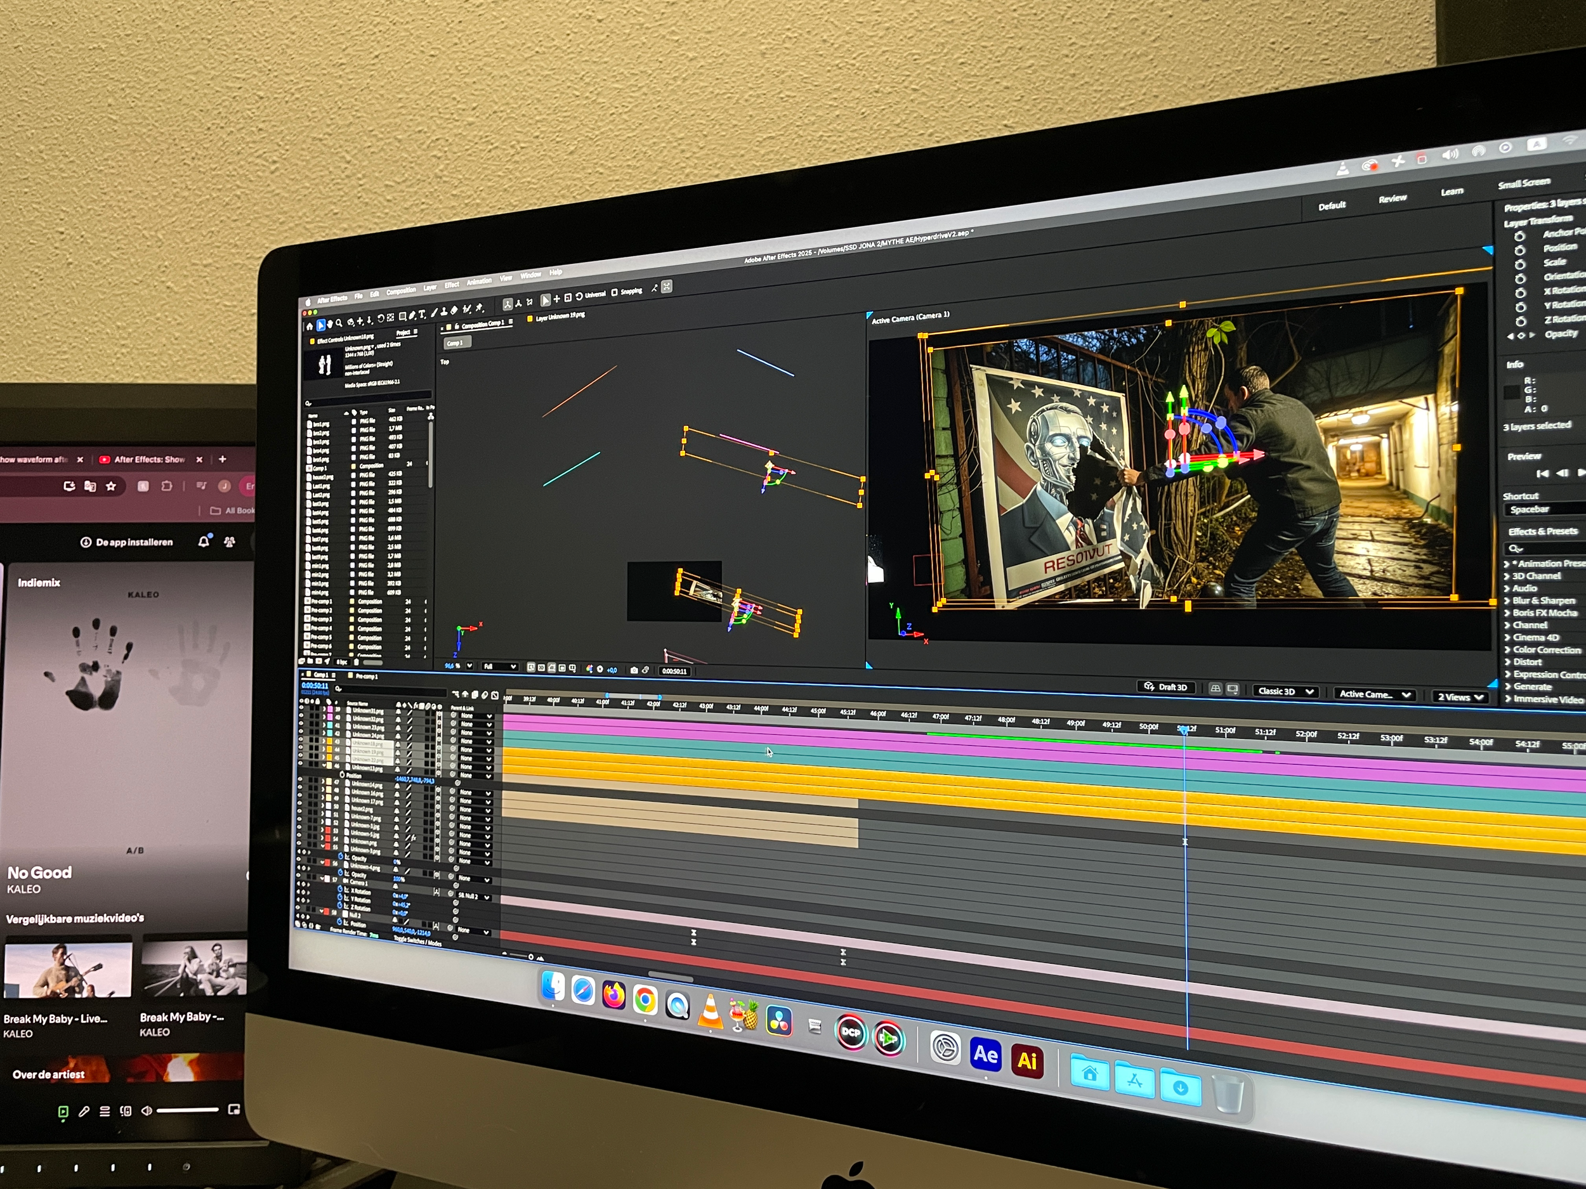Select the Type text tool
The image size is (1586, 1189).
click(422, 314)
